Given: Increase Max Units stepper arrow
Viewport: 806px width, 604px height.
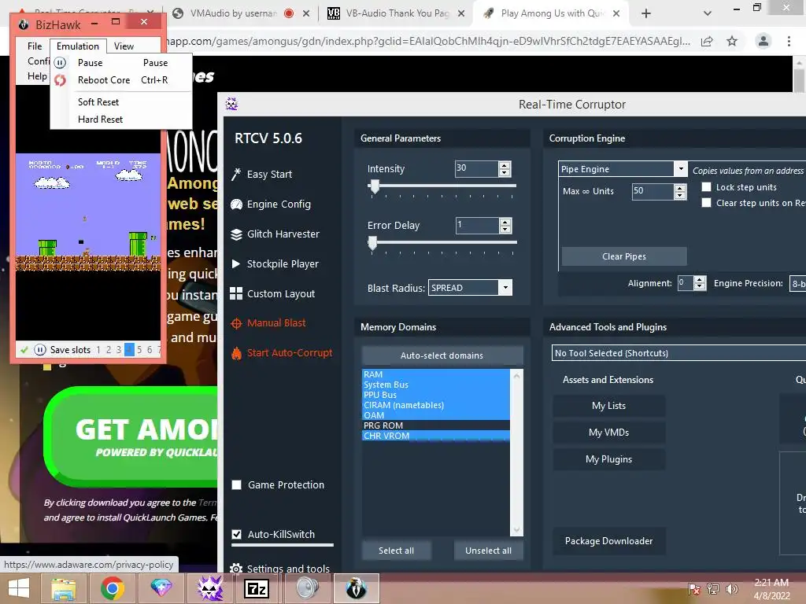Looking at the screenshot, I should coord(680,188).
